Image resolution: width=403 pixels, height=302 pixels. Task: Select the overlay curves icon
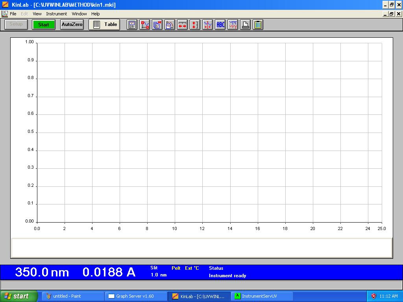pyautogui.click(x=232, y=24)
